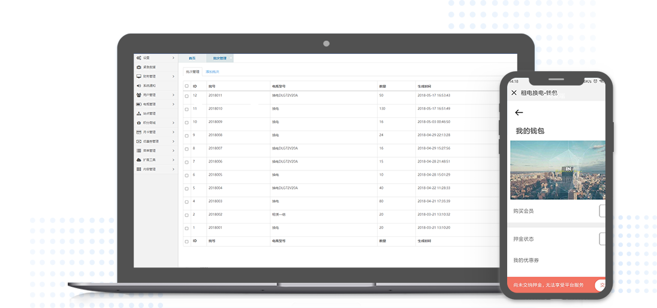The width and height of the screenshot is (657, 308).
Task: Expand the 财务管理 menu chevron
Action: tap(173, 77)
